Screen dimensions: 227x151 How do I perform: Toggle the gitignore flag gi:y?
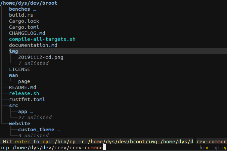tap(221, 148)
